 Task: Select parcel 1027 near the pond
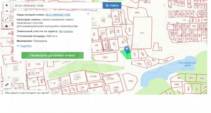click(130, 81)
